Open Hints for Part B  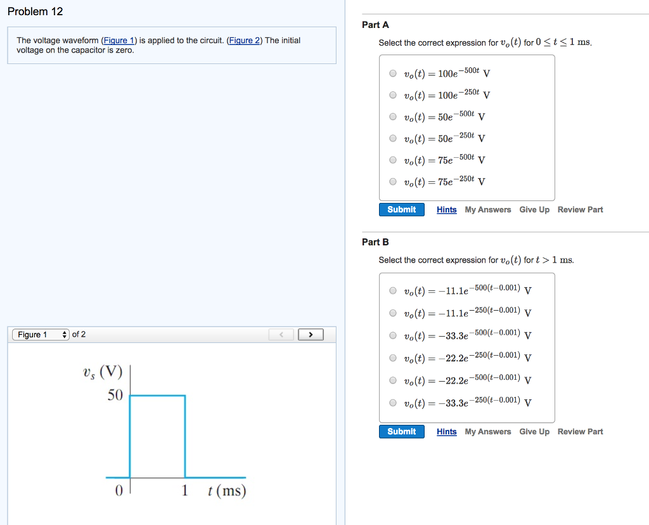(x=446, y=431)
